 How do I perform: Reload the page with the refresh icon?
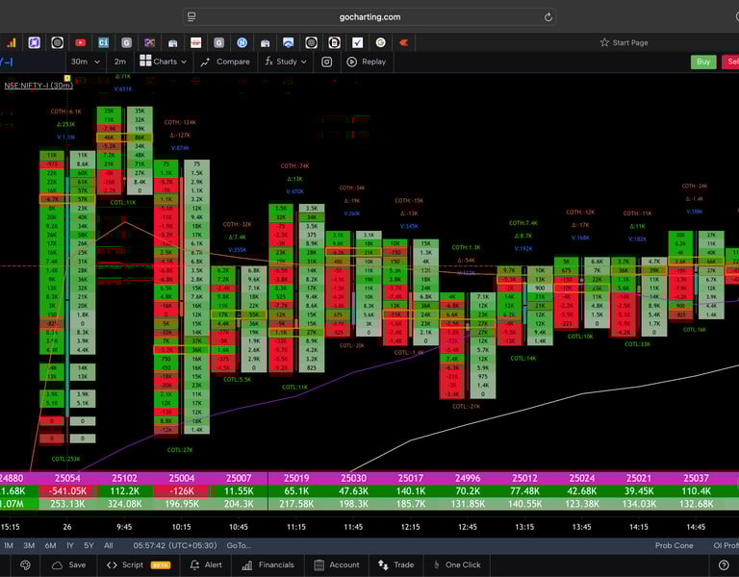(x=548, y=17)
